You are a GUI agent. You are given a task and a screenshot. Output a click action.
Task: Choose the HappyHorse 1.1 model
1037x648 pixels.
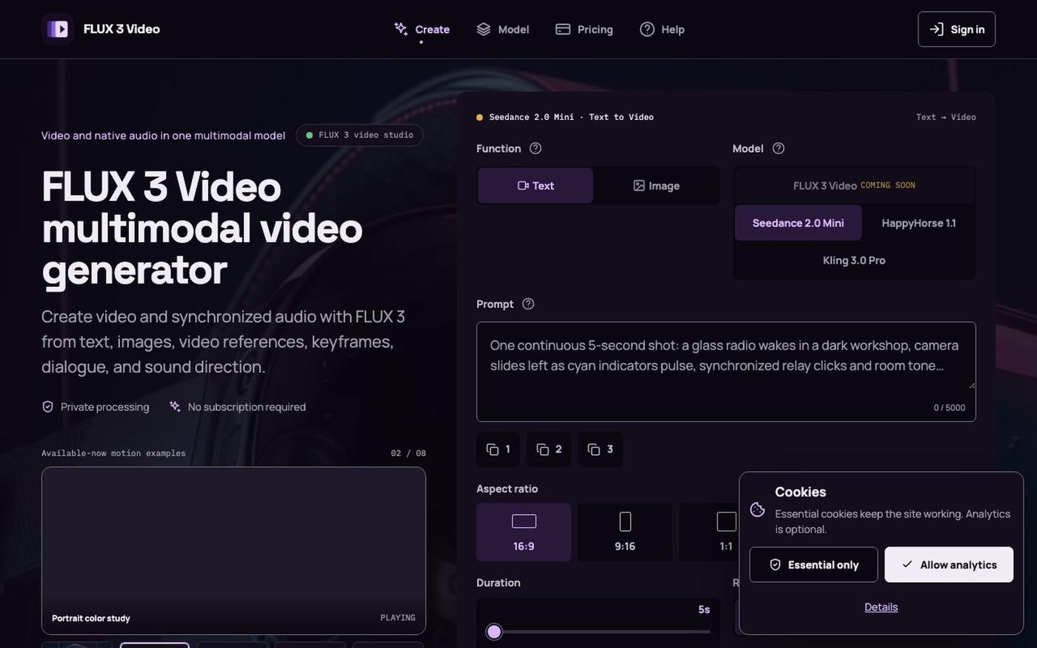click(918, 223)
